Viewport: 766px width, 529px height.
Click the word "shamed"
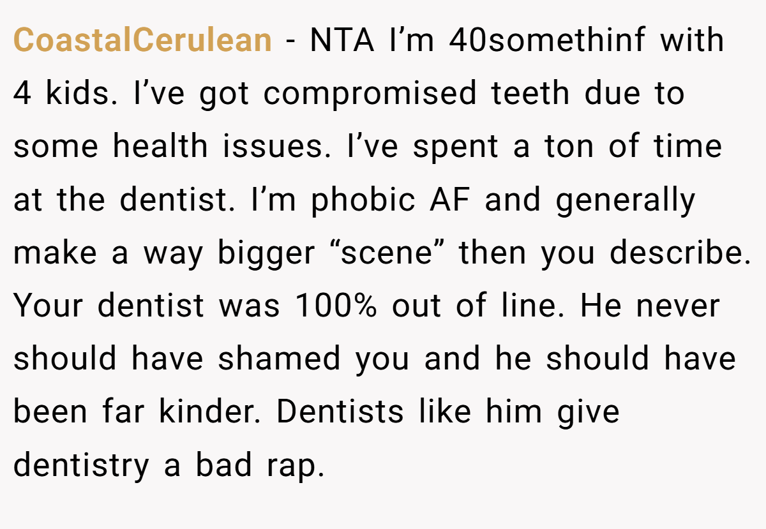tap(280, 359)
